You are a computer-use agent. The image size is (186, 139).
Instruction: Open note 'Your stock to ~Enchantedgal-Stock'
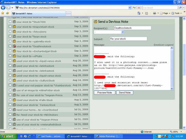pyautogui.click(x=37, y=51)
